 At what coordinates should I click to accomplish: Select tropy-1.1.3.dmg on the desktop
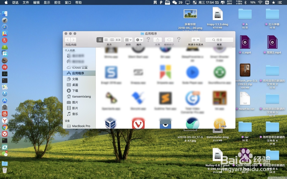(218, 14)
